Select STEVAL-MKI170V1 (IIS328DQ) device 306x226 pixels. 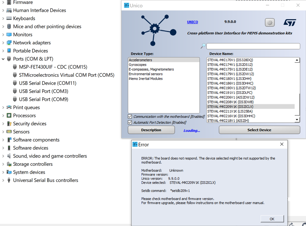[251, 60]
